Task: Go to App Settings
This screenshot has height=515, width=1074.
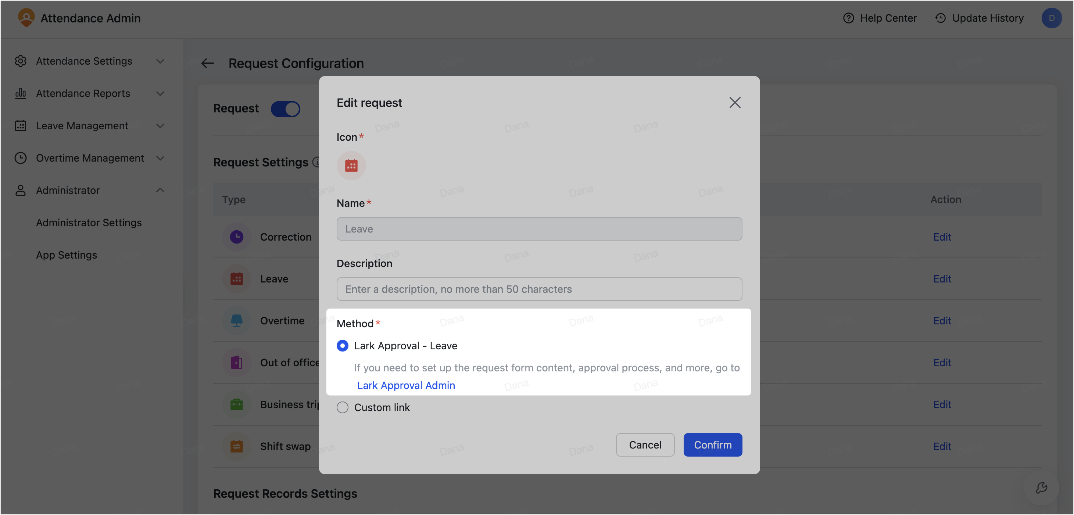Action: (66, 255)
